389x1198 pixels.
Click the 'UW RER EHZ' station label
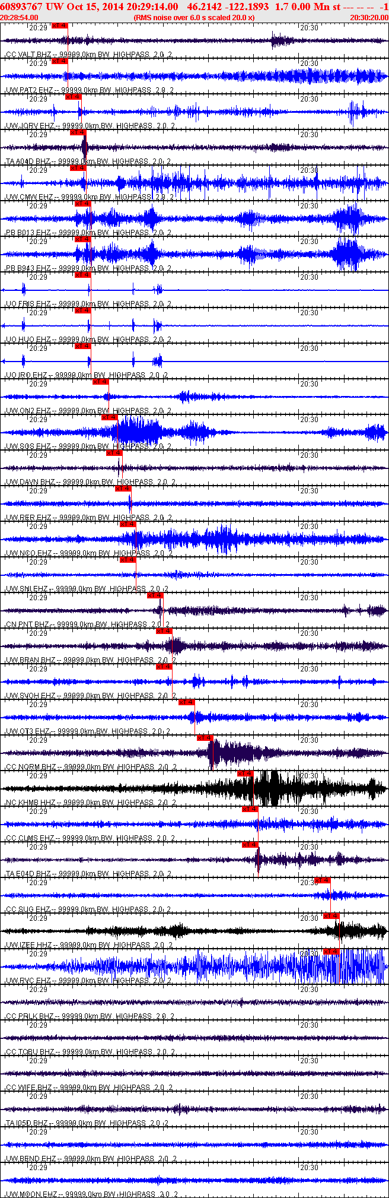click(28, 518)
